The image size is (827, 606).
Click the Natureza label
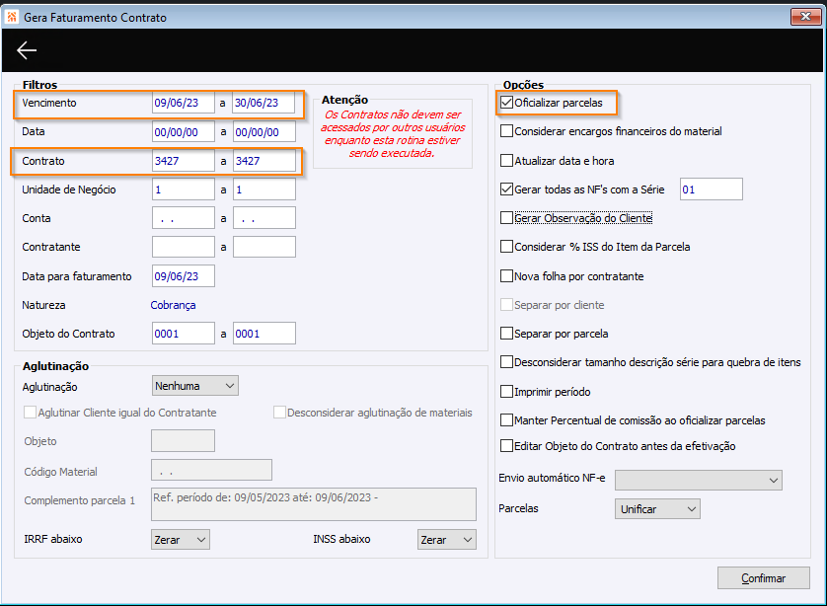click(43, 305)
